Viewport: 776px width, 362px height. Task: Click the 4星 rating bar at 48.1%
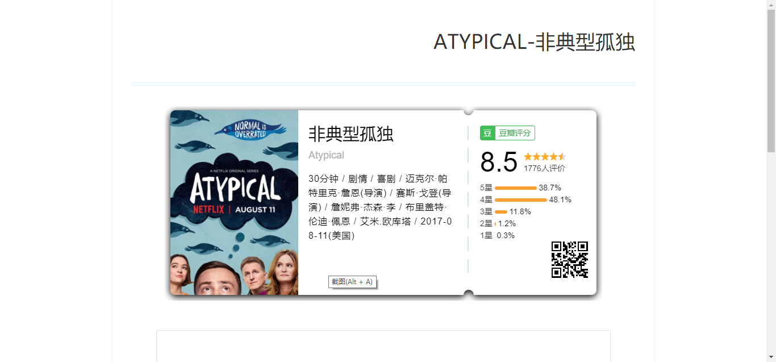(521, 200)
